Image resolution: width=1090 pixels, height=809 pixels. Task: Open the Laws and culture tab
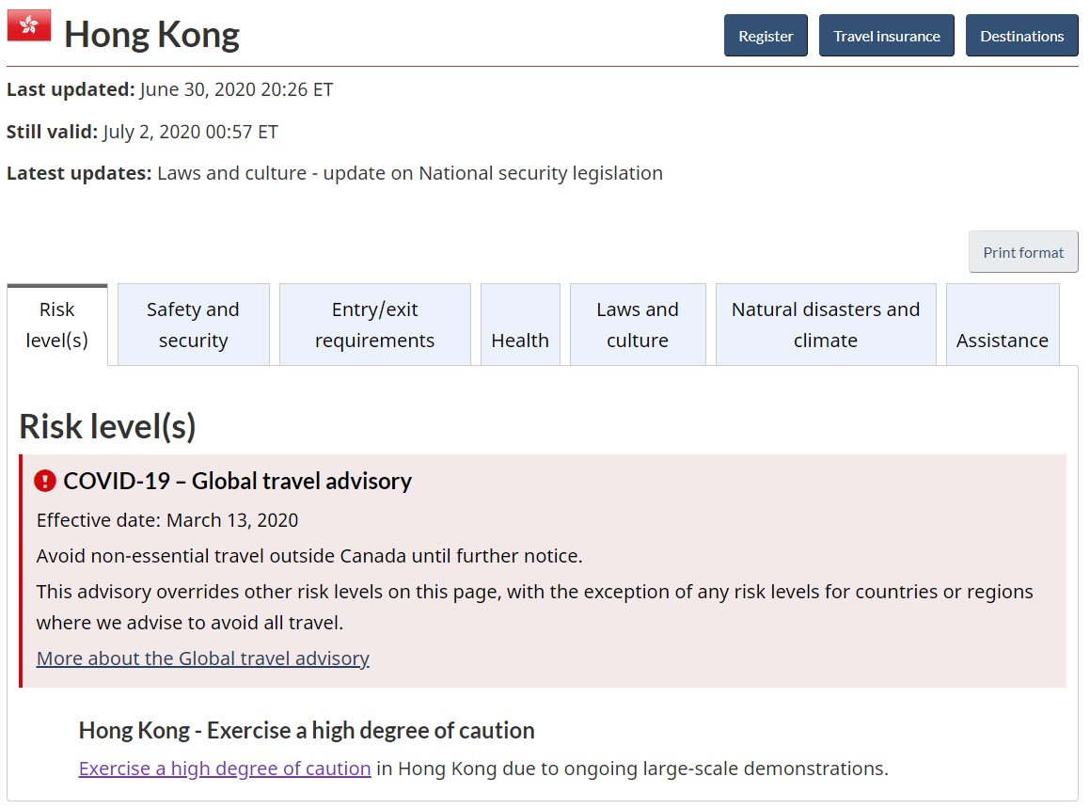click(x=638, y=325)
